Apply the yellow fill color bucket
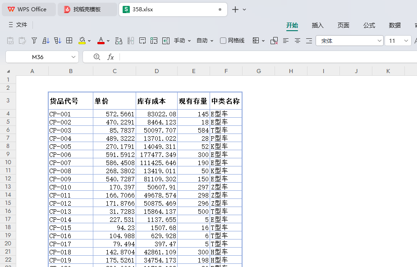This screenshot has width=417, height=267. coord(82,41)
